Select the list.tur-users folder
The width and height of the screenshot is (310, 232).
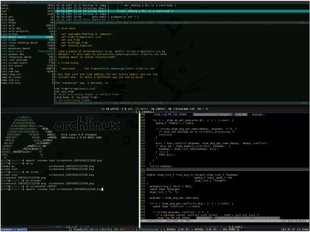[x=27, y=66]
